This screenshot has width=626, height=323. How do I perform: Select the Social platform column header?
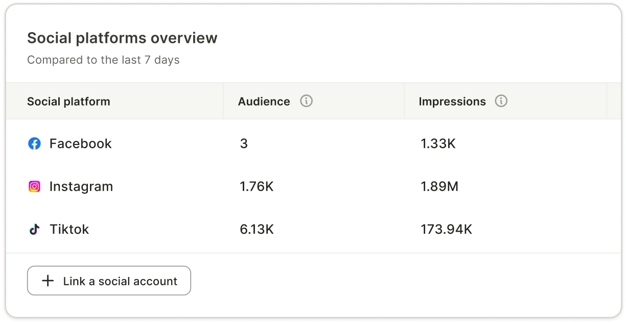tap(68, 102)
